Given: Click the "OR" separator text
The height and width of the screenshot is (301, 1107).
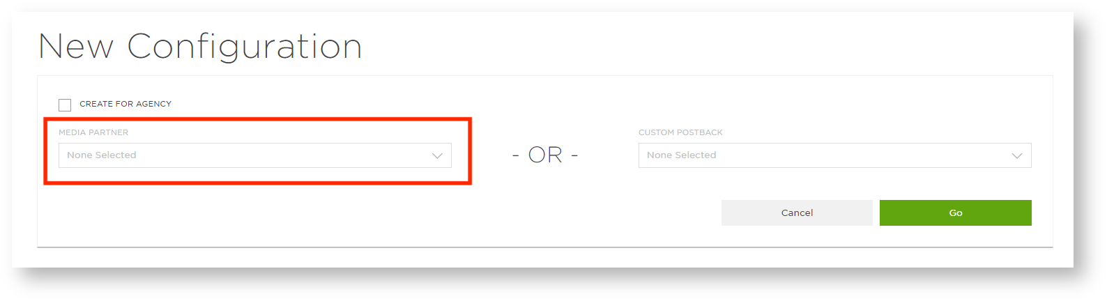Looking at the screenshot, I should 545,155.
